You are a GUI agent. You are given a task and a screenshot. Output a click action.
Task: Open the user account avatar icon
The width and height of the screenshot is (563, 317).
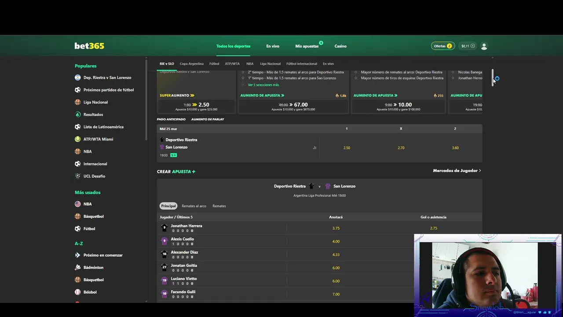tap(484, 46)
